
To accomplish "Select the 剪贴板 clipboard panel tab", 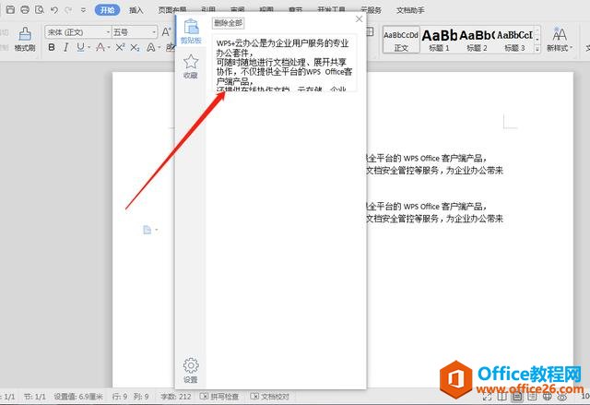I will (x=191, y=30).
